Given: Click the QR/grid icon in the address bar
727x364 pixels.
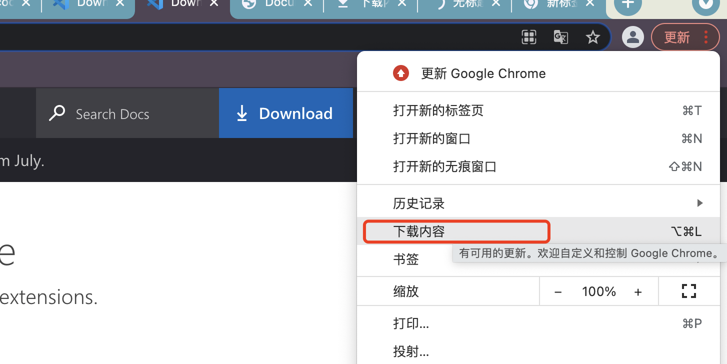Looking at the screenshot, I should coord(529,37).
